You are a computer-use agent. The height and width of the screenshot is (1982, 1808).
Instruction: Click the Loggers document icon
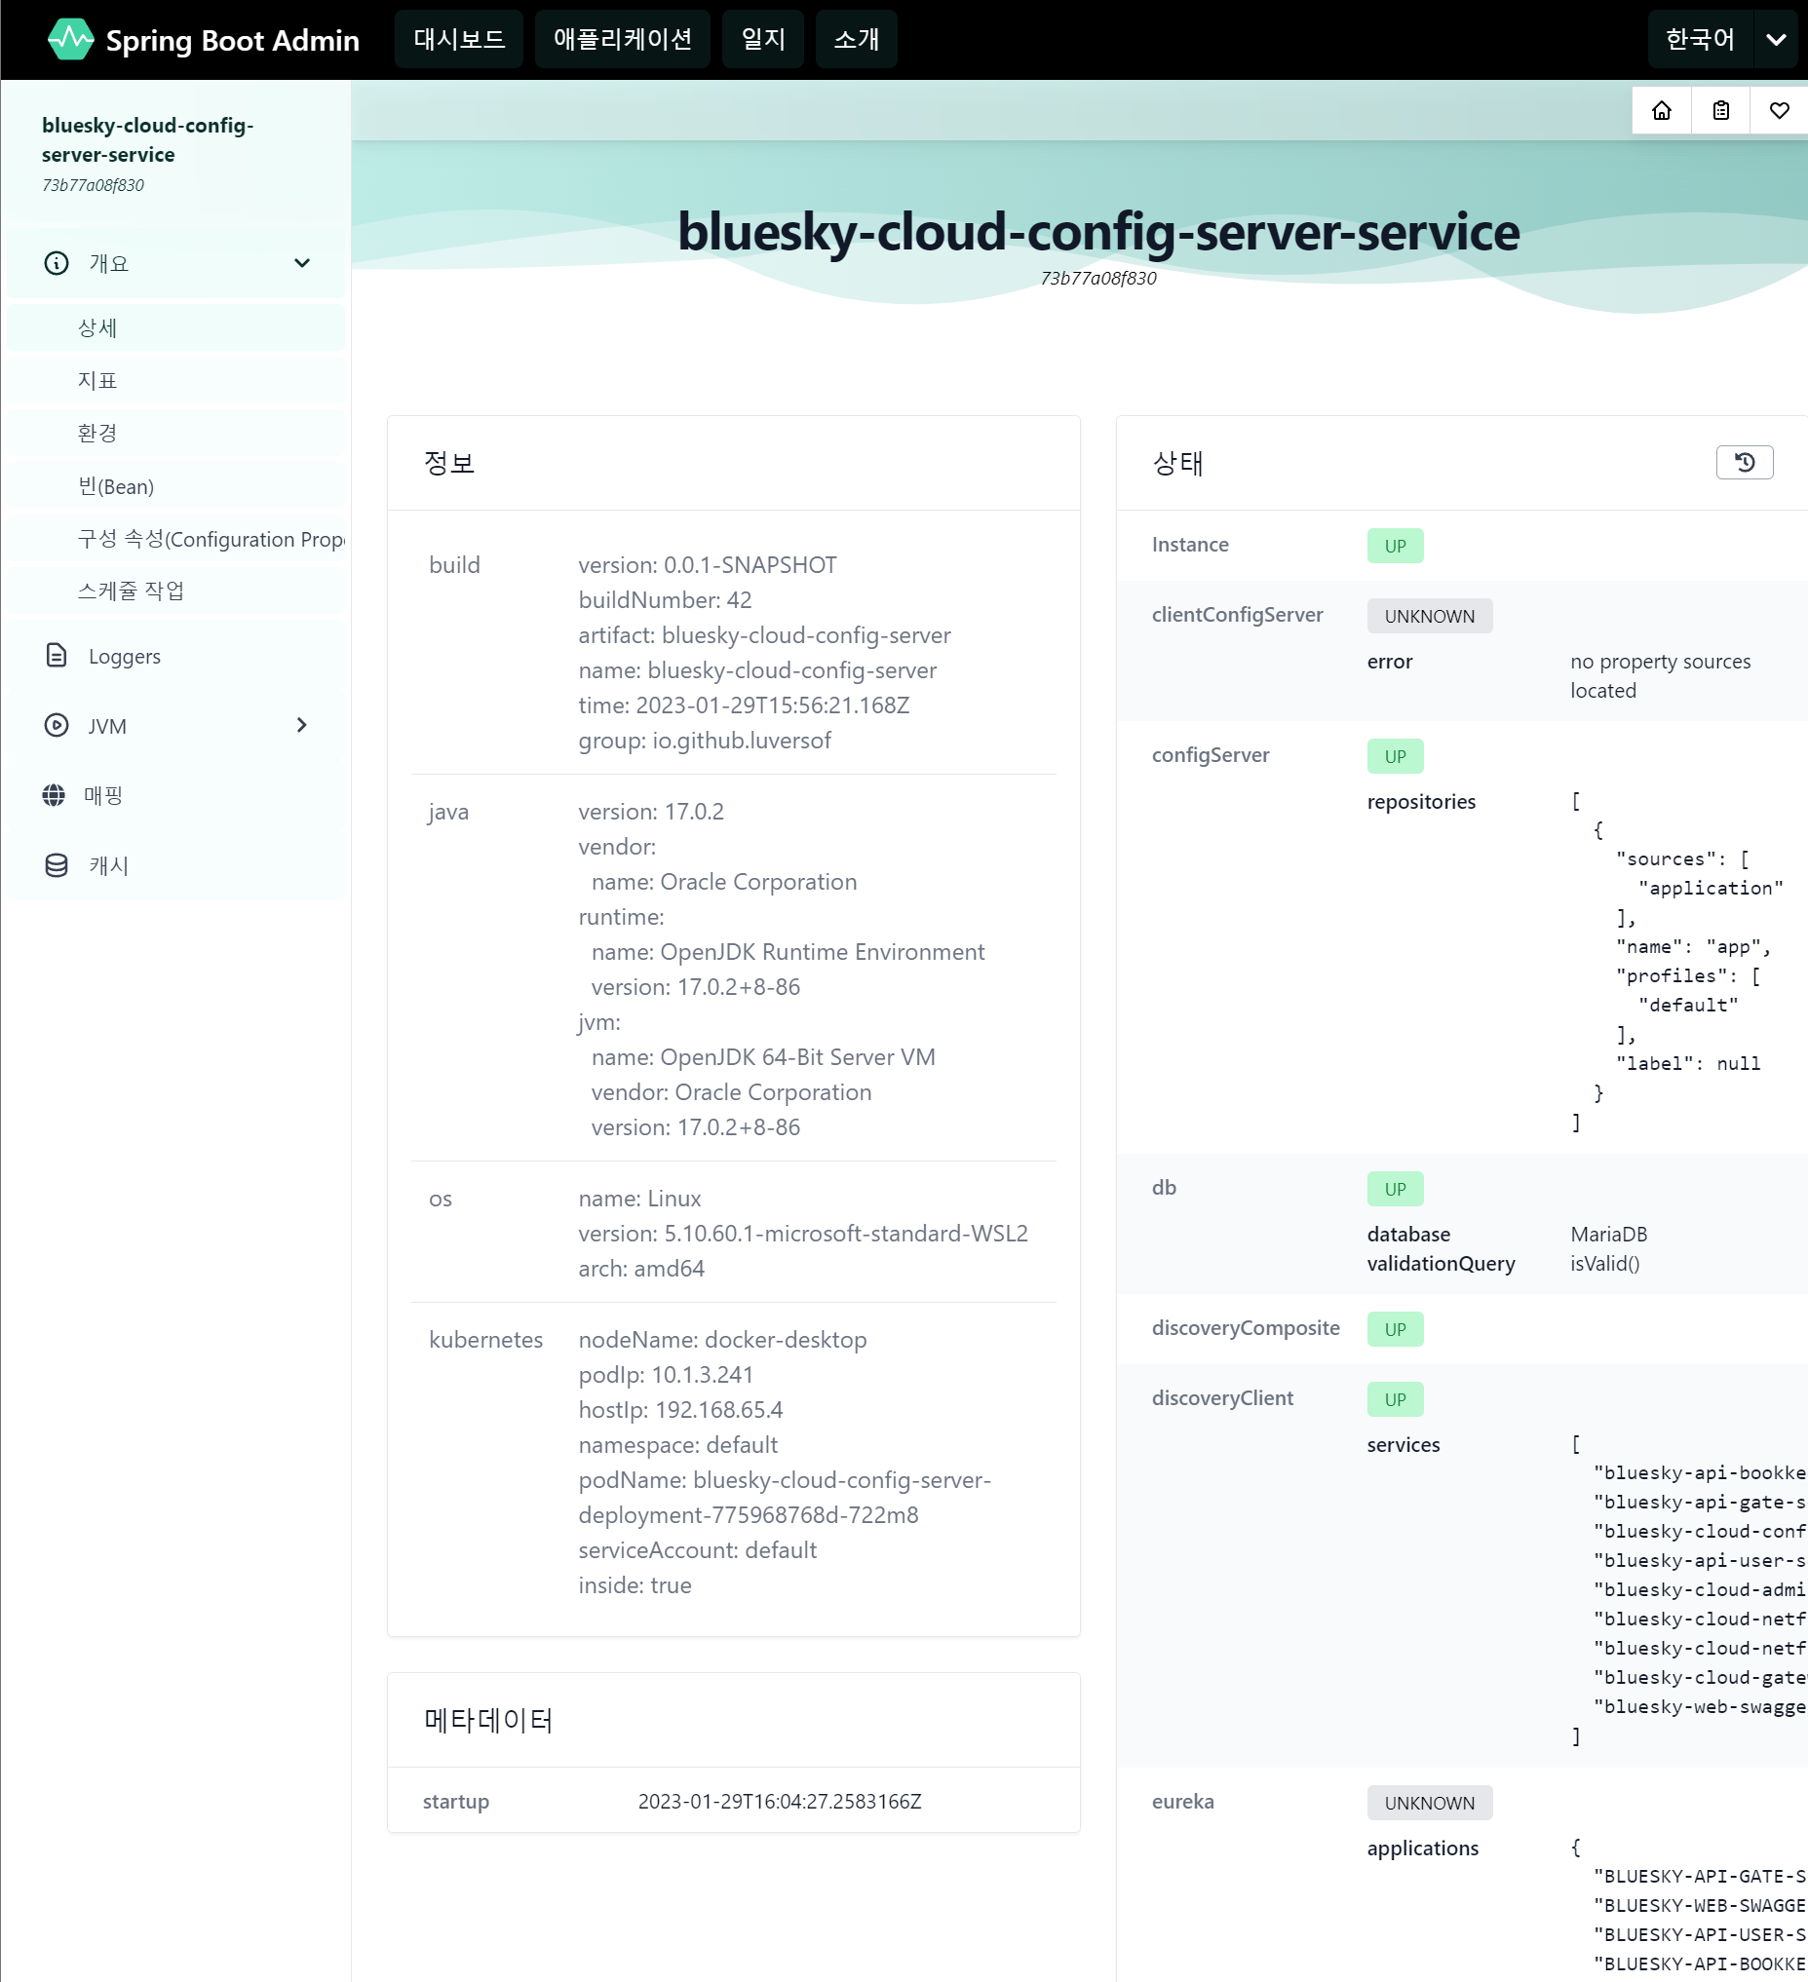click(56, 655)
